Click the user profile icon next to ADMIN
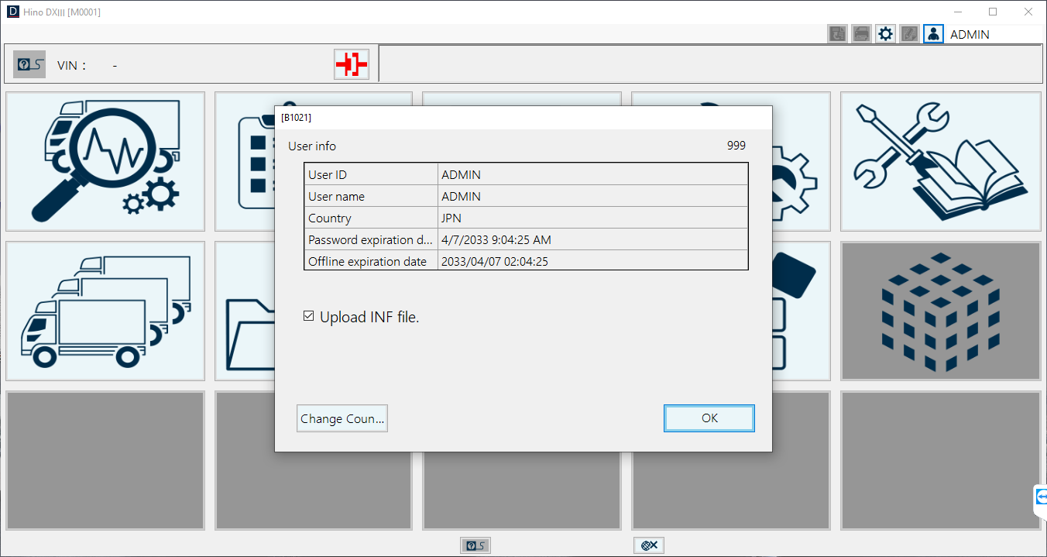This screenshot has height=557, width=1047. 933,34
